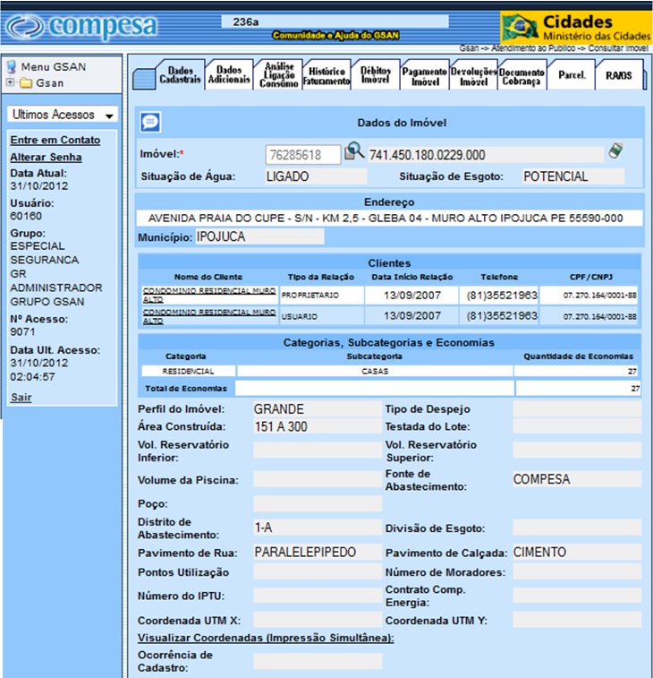Click the speech bubble icon beside Dados do Imóvel

coord(150,122)
